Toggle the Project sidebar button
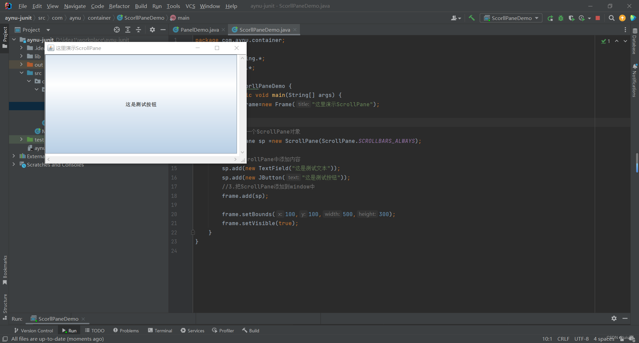Image resolution: width=639 pixels, height=343 pixels. click(5, 37)
